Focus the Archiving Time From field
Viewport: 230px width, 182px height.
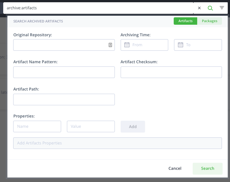click(x=144, y=45)
